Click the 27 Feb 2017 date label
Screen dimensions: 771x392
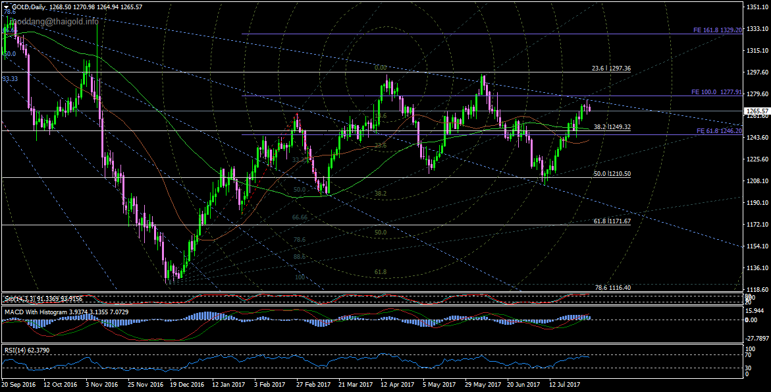(313, 384)
